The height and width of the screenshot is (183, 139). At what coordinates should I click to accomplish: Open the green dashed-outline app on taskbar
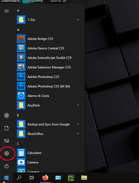[71, 178]
